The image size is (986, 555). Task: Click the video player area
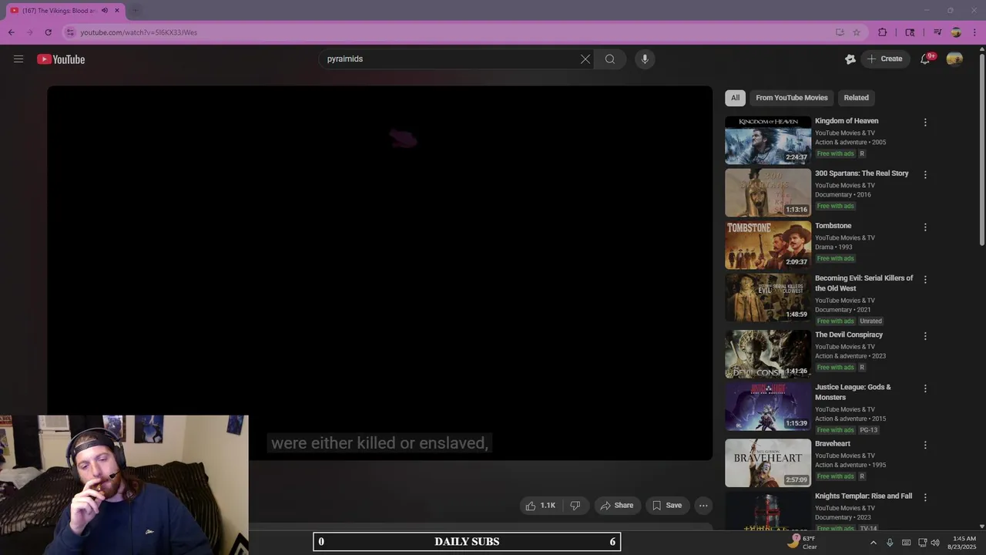380,273
